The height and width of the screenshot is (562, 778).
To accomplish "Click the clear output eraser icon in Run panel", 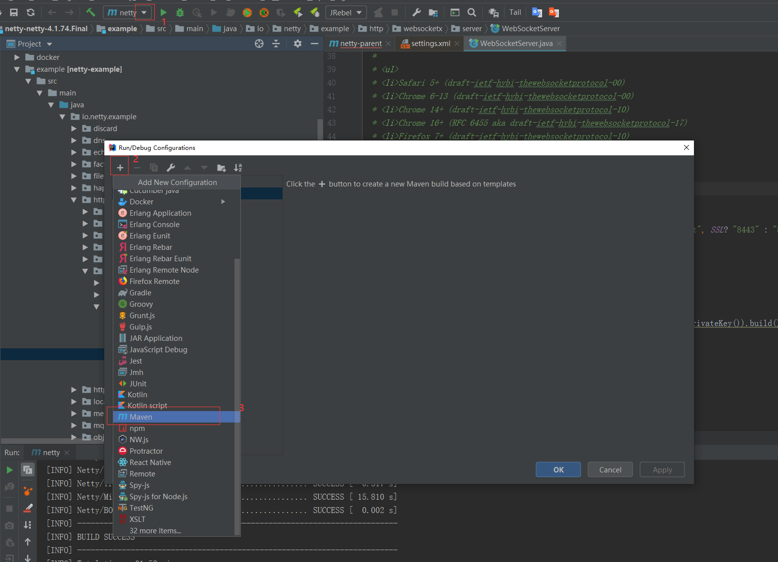I will click(28, 508).
